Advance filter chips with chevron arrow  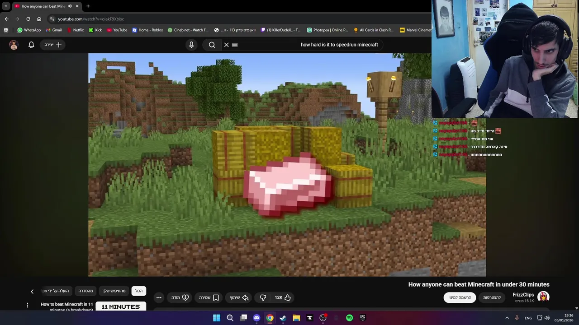32,292
